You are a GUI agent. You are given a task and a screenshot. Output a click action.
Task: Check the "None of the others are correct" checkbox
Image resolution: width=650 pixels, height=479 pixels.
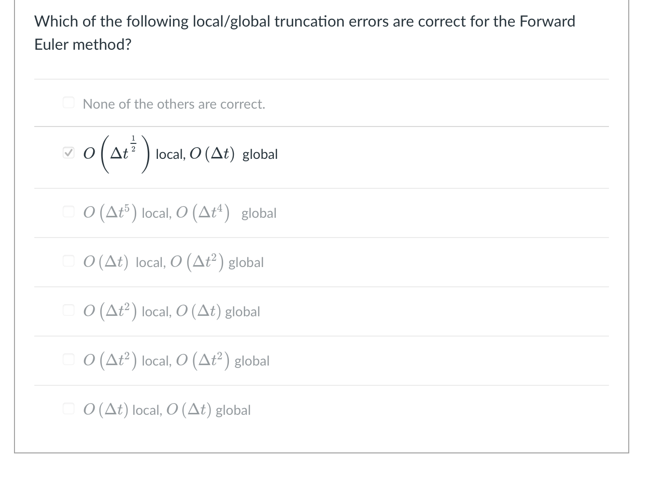(69, 102)
